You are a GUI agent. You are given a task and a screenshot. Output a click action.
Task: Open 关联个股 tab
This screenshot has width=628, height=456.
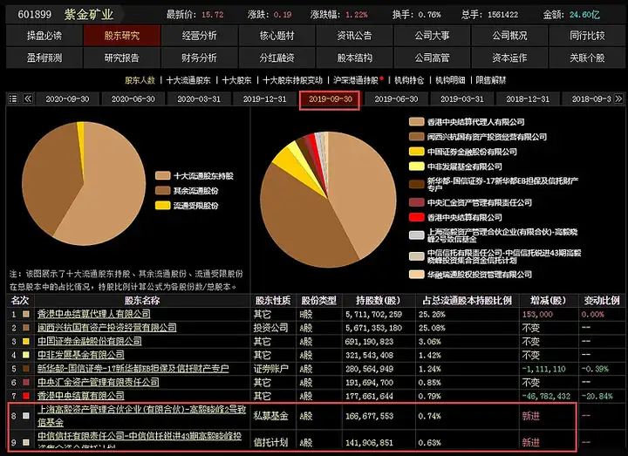[x=587, y=58]
